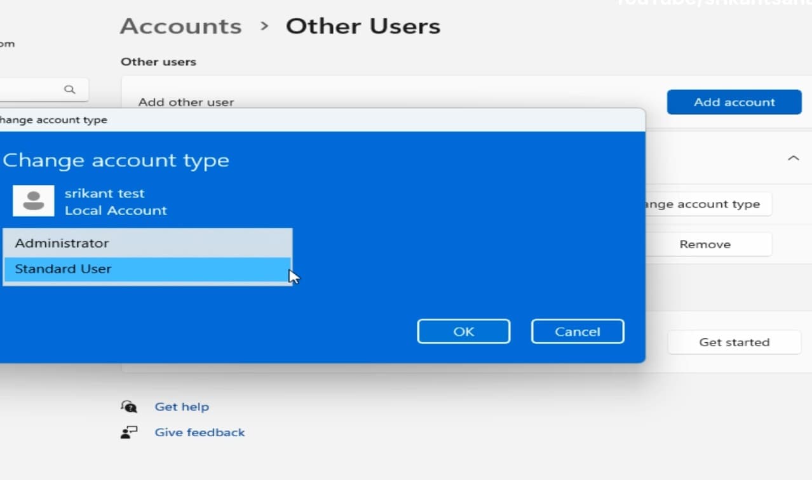Screen dimensions: 812x480
Task: Click the Other Users page title
Action: coord(363,26)
